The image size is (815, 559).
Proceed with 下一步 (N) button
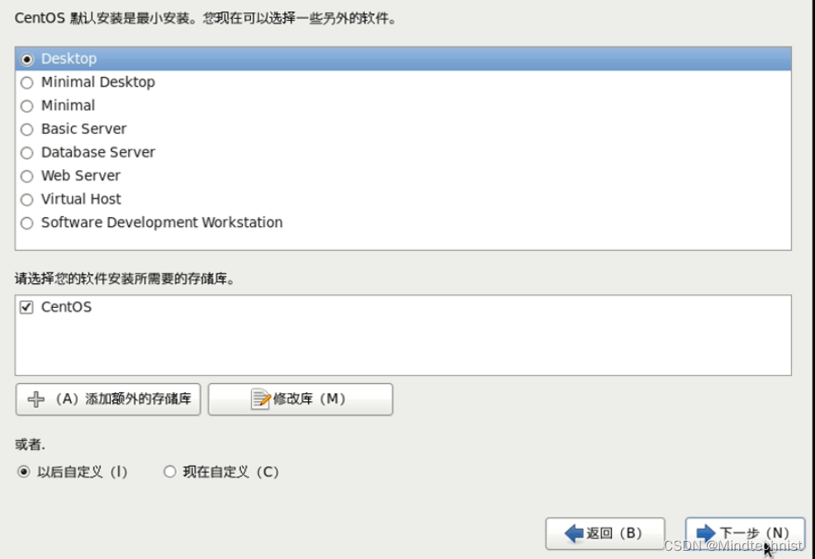click(745, 533)
